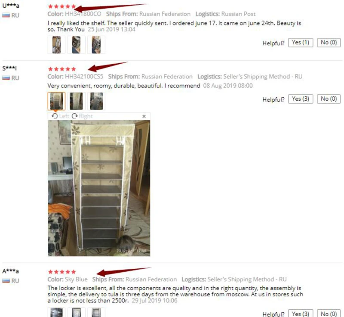The image size is (344, 317).
Task: Click the Russian flag icon beside A***a
Action: point(6,280)
